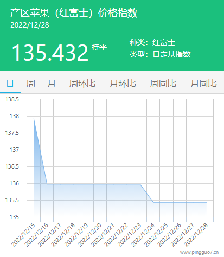The height and width of the screenshot is (257, 224).
Task: Switch to the 月 monthly tab
Action: point(52,83)
